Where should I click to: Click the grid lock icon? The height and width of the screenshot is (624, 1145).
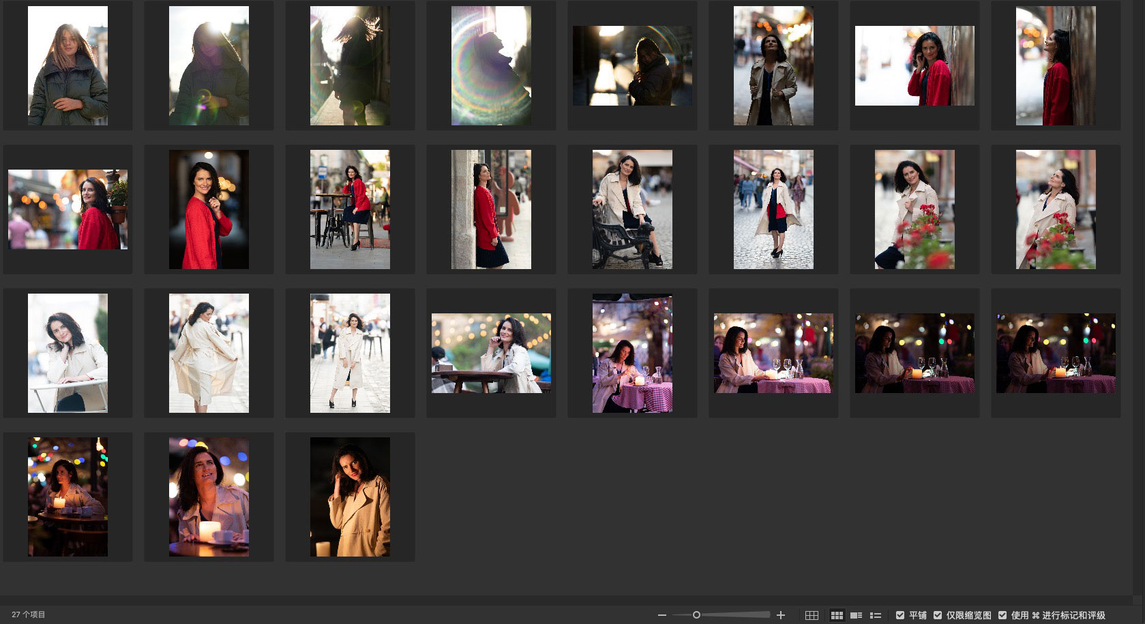[x=812, y=615]
